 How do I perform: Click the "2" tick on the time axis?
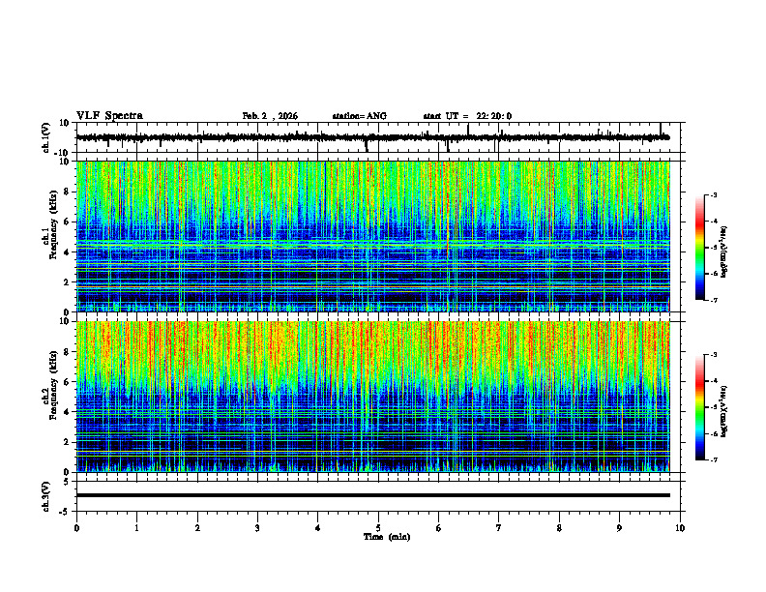[197, 528]
